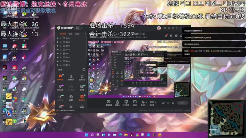Click the taskbar search magnifier
Image resolution: width=246 pixels, height=138 pixels.
(92, 135)
